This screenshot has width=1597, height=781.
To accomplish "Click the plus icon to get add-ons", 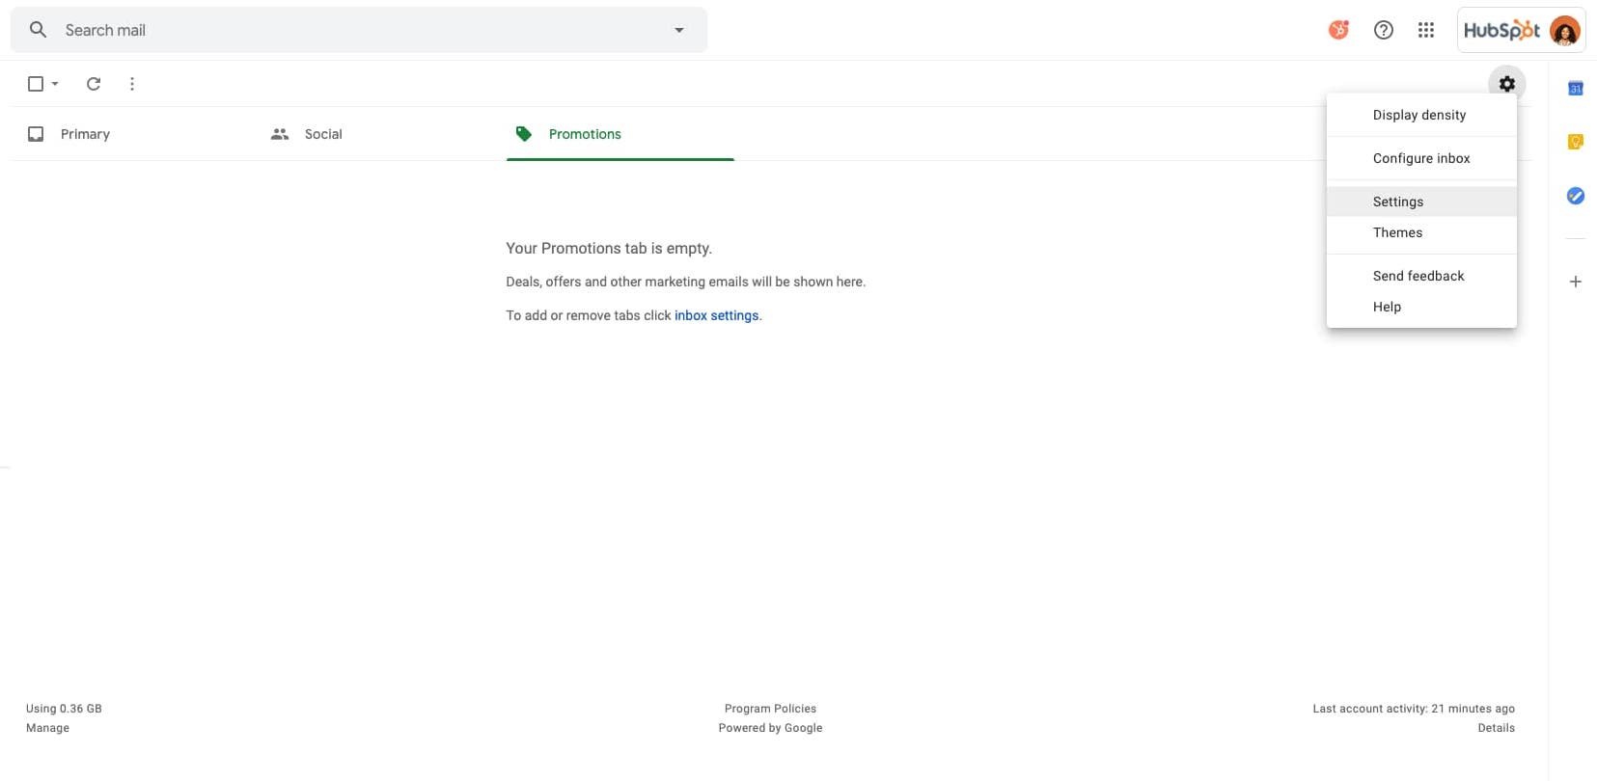I will [1575, 282].
